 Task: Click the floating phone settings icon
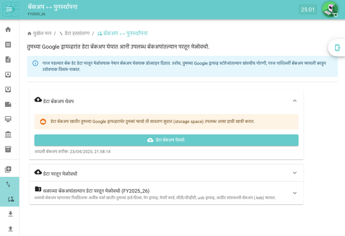(337, 48)
